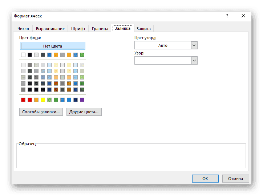Close the Формат ячеек dialog
Viewport: 263px width, 196px height.
click(243, 16)
